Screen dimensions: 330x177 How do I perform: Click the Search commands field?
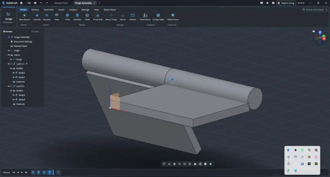(315, 10)
